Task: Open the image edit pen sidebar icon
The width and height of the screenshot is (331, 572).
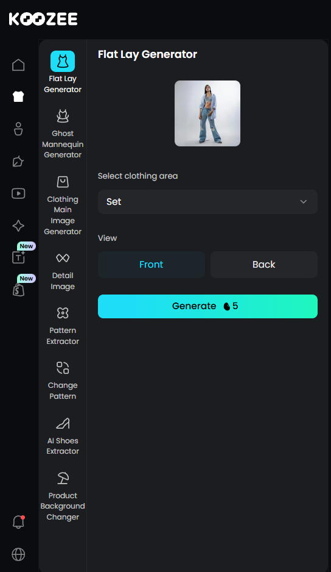Action: (x=18, y=161)
